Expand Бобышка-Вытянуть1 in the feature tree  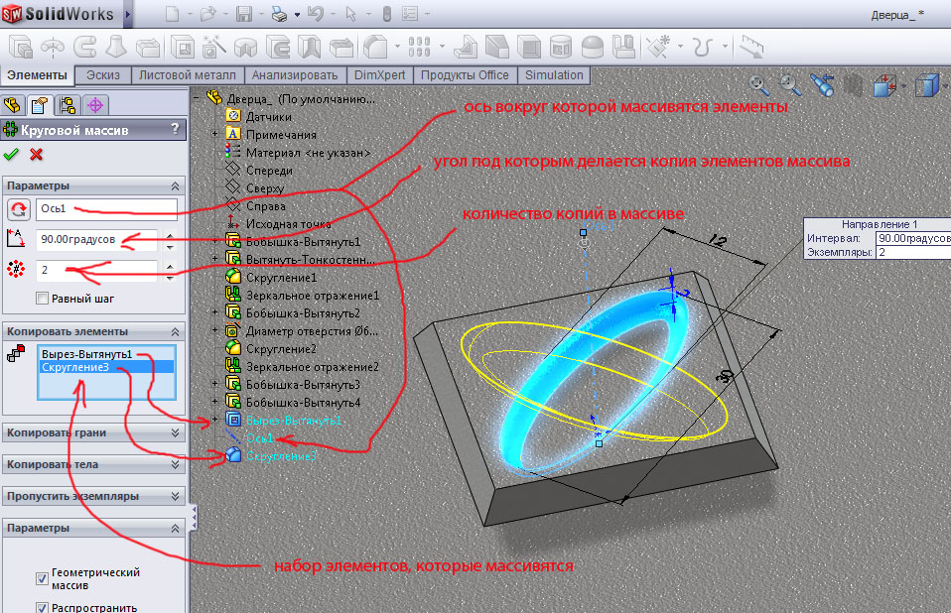pos(215,241)
